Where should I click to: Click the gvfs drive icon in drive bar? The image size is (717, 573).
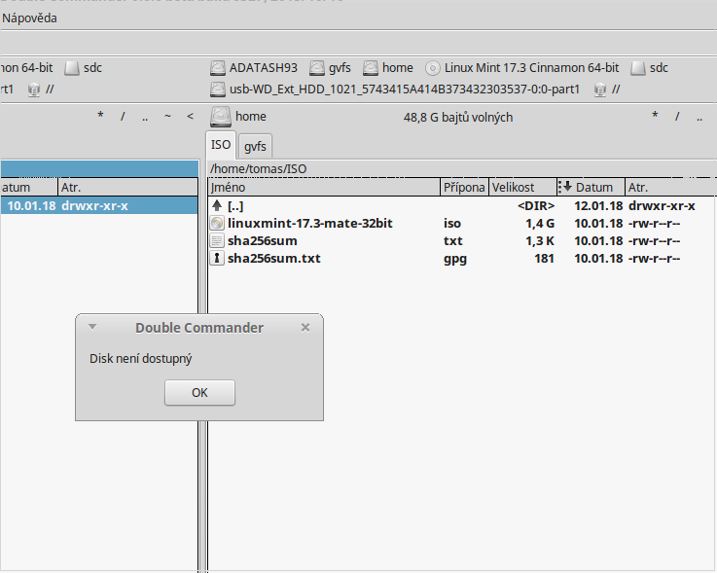330,68
